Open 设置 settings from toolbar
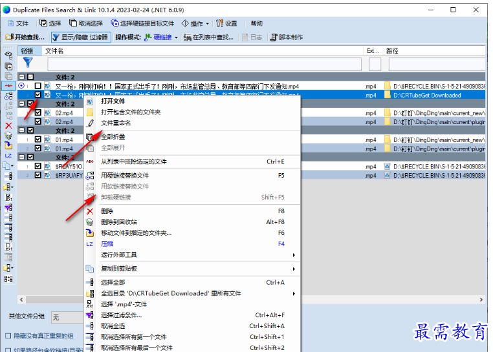 (x=226, y=23)
